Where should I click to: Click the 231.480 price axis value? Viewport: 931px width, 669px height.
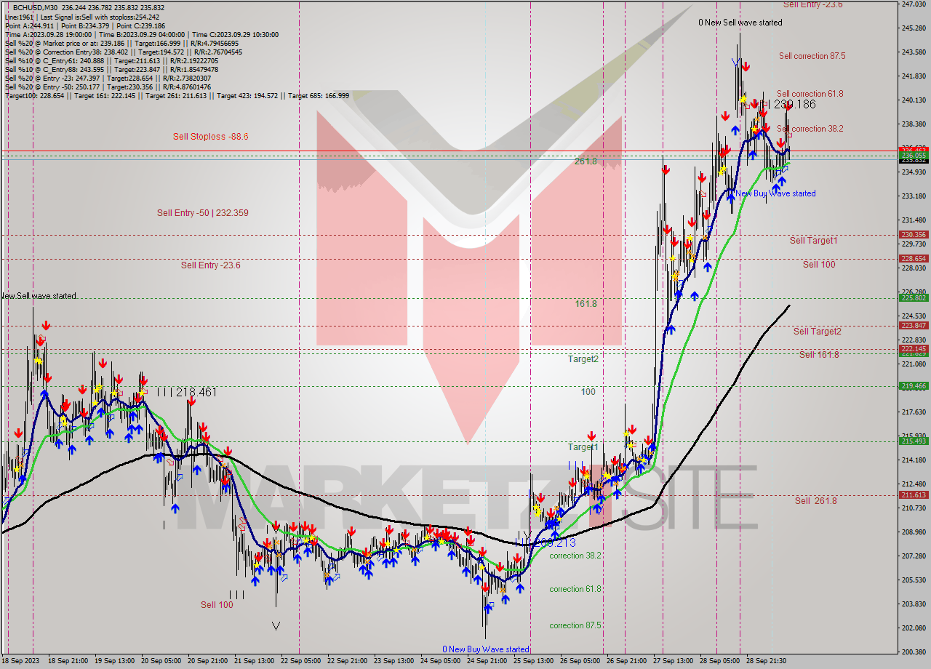pos(914,220)
